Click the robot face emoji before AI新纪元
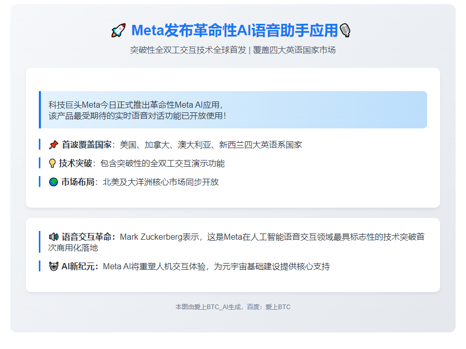The height and width of the screenshot is (349, 466). [54, 266]
